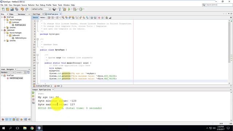The image size is (233, 131).
Task: Expand Libraries node under ByteType project
Action: tap(5, 28)
